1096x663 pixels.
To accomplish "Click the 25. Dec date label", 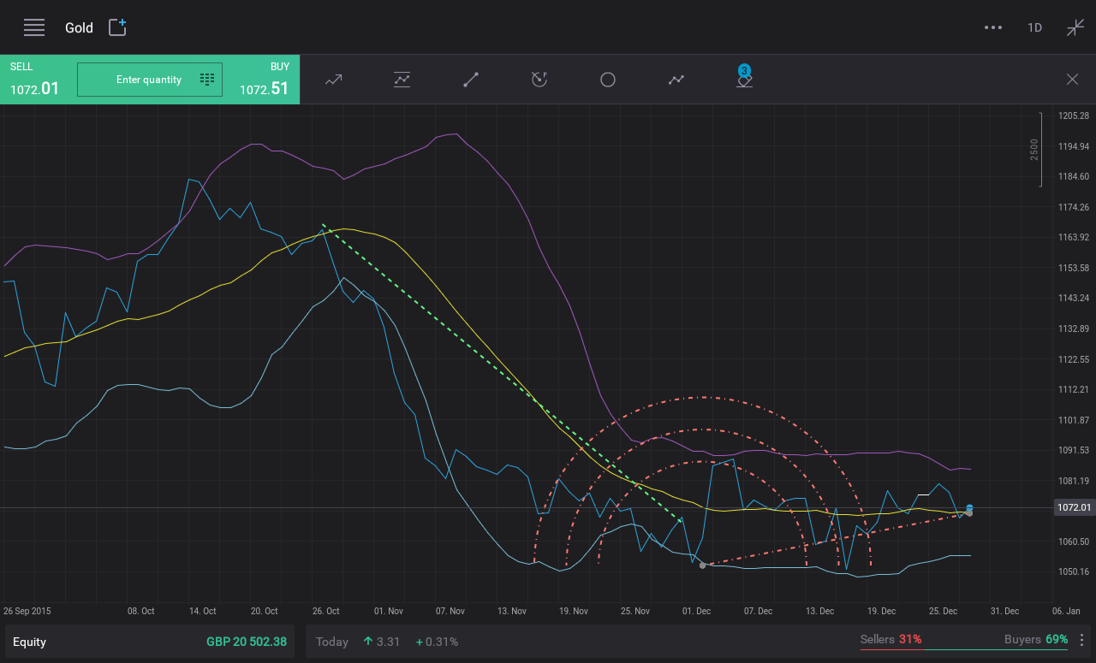I will click(x=943, y=611).
